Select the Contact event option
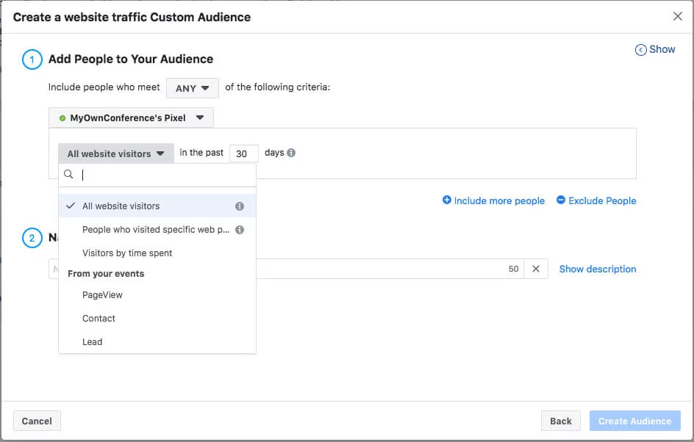 pos(99,319)
